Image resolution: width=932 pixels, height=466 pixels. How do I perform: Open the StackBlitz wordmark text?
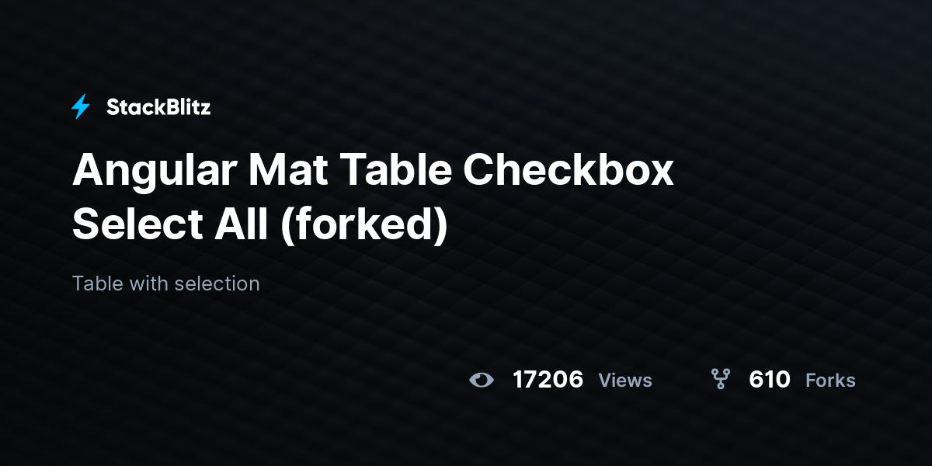tap(158, 107)
